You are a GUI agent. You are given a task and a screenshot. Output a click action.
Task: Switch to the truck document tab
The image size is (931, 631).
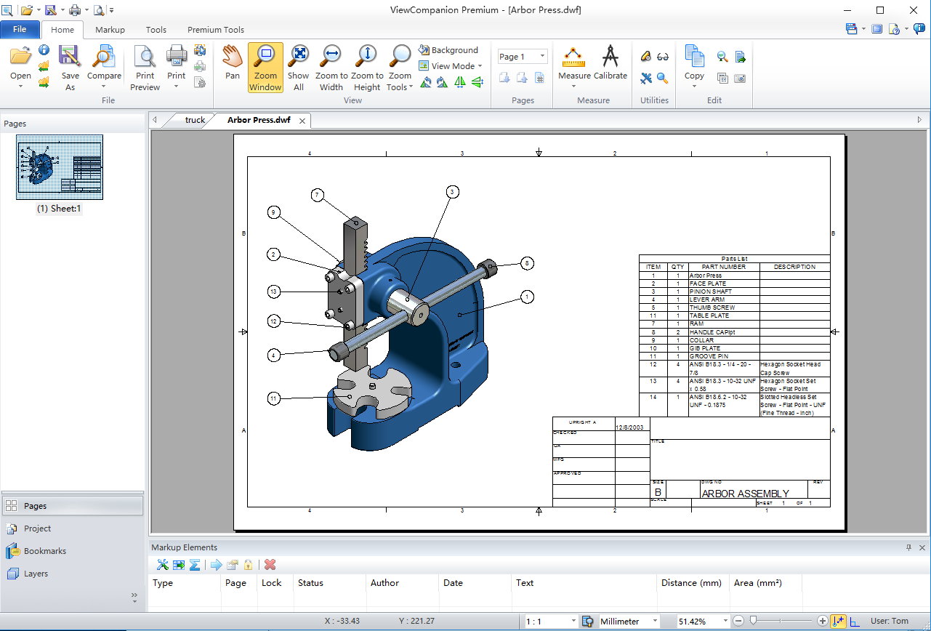click(x=195, y=120)
